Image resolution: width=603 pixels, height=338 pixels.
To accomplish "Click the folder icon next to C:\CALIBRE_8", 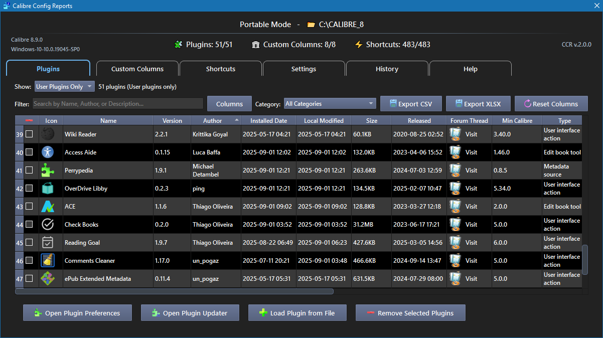I will coord(311,25).
